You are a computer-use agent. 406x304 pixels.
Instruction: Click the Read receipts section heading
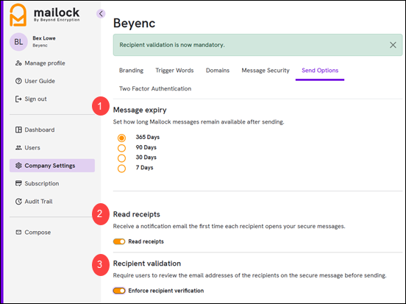pyautogui.click(x=137, y=214)
